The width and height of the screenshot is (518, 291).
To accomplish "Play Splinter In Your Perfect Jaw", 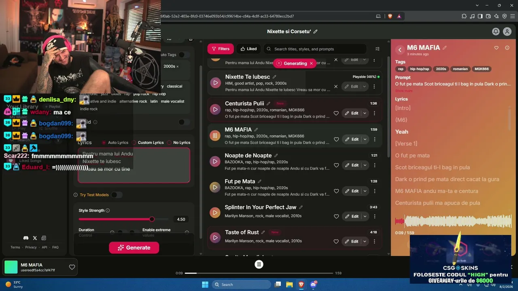I will pos(215,213).
